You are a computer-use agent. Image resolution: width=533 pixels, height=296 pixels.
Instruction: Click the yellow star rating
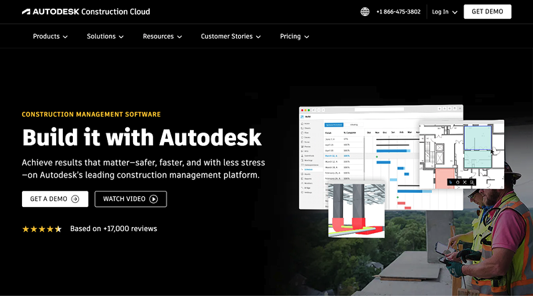(x=41, y=229)
